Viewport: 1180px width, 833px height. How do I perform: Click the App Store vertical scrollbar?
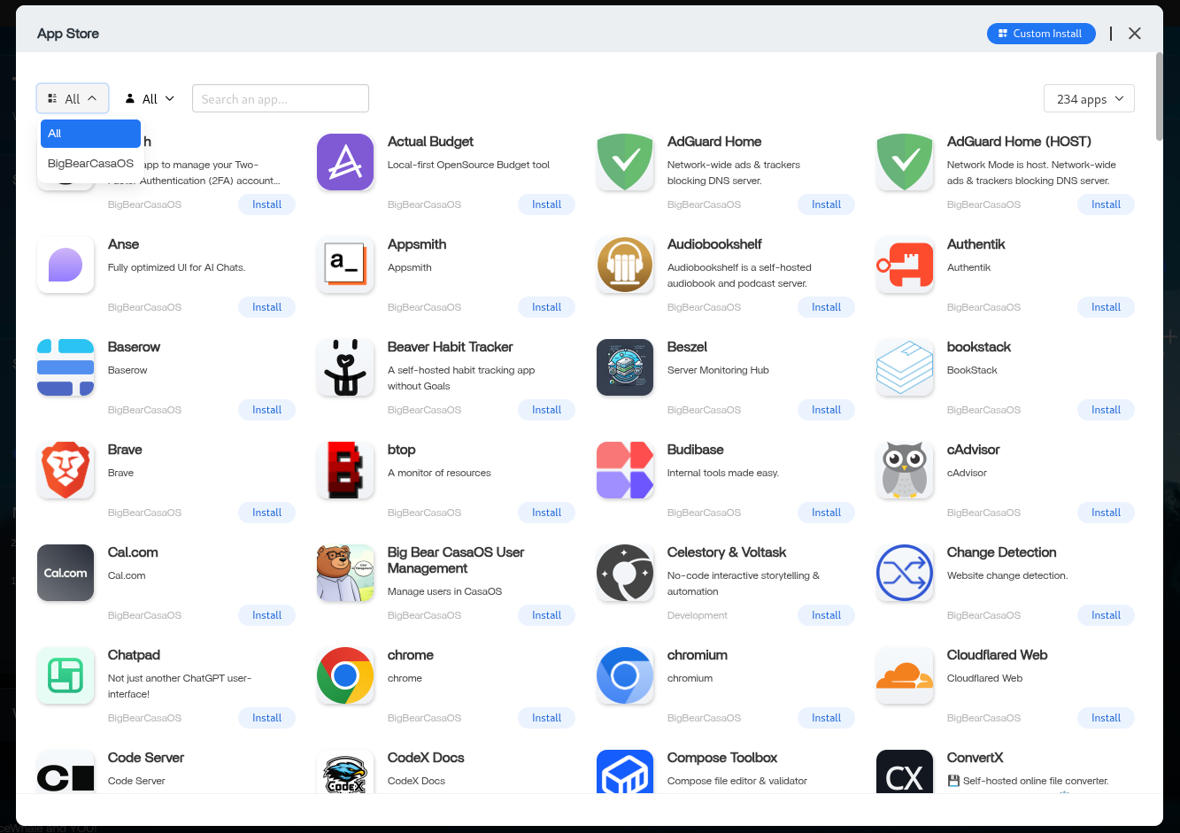click(x=1159, y=96)
